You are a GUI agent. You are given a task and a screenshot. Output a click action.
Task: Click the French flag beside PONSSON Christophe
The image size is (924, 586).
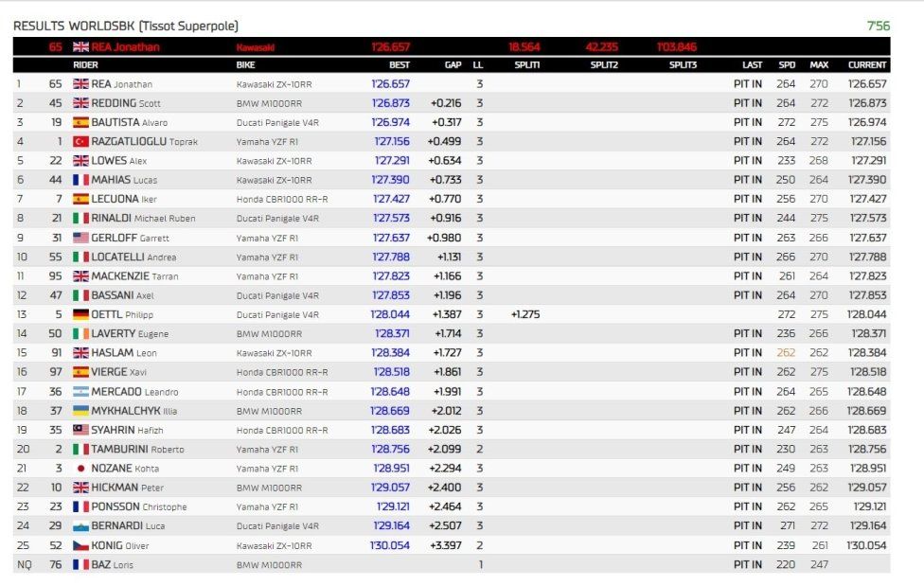tap(80, 506)
